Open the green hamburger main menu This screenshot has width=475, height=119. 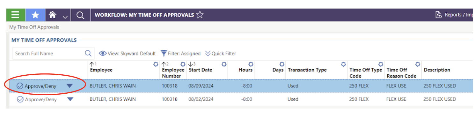coord(15,15)
